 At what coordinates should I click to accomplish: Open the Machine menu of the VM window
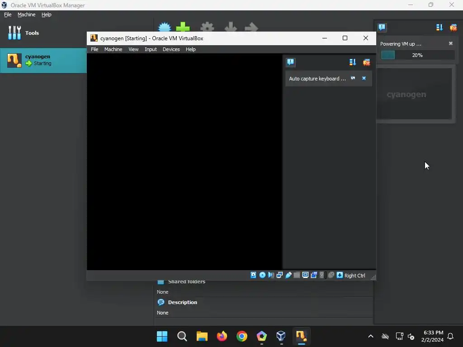click(x=113, y=49)
